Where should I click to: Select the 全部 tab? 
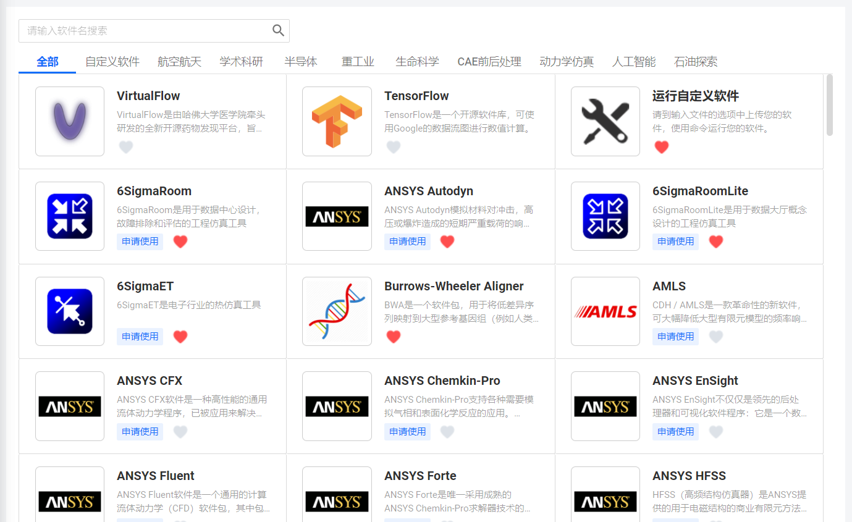pyautogui.click(x=48, y=62)
